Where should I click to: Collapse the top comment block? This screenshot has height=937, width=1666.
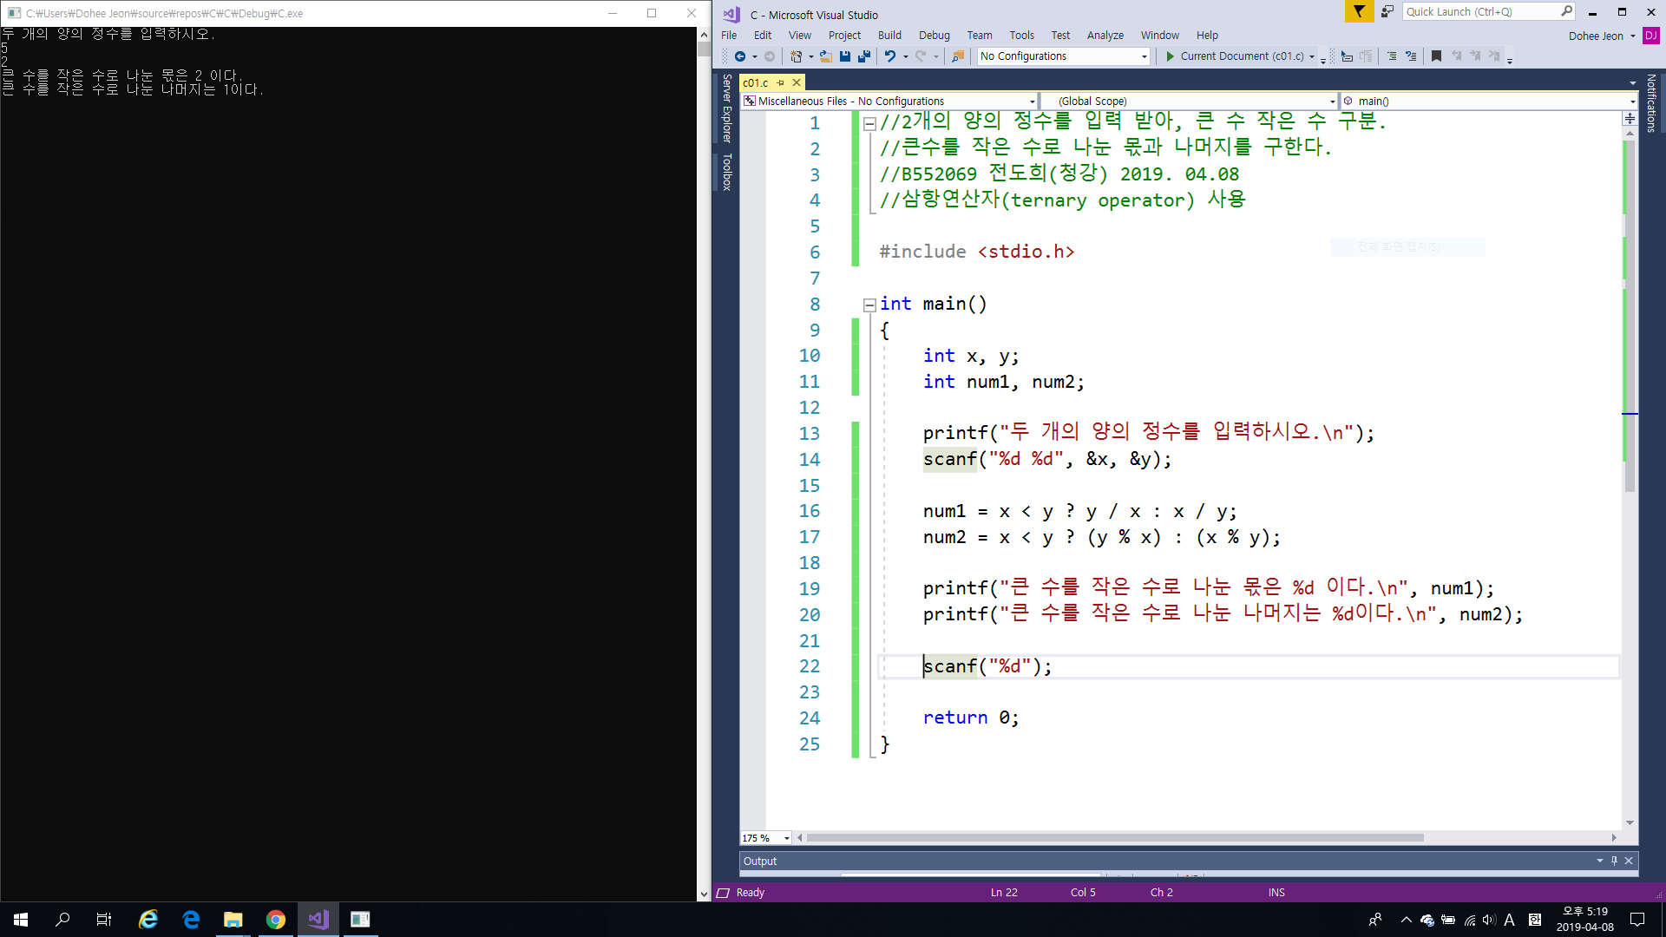point(869,123)
